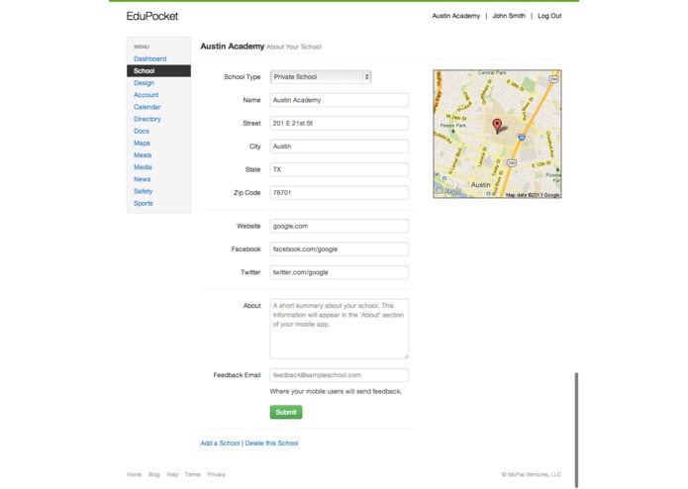Click the City input field

point(340,147)
